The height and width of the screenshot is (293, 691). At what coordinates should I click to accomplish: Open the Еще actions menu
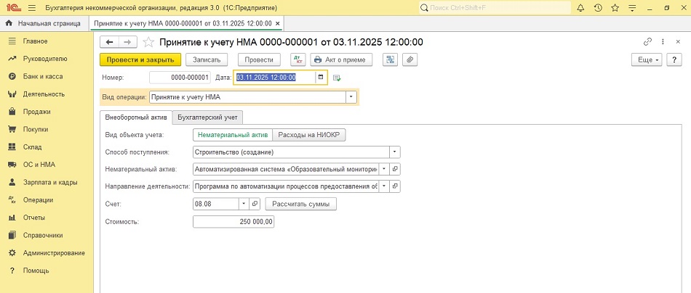[647, 59]
